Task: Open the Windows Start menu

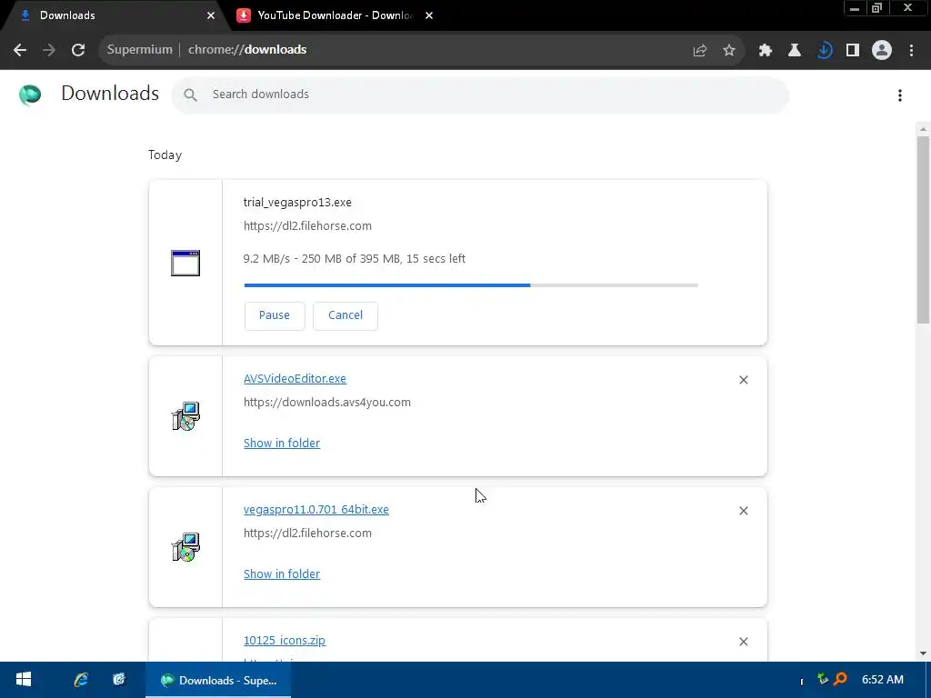Action: click(23, 680)
